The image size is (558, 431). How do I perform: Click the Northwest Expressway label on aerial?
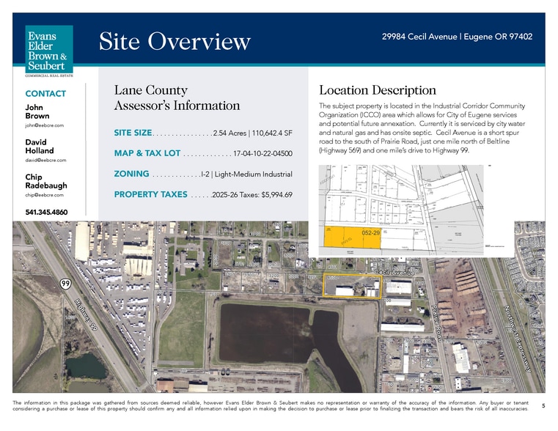517,337
